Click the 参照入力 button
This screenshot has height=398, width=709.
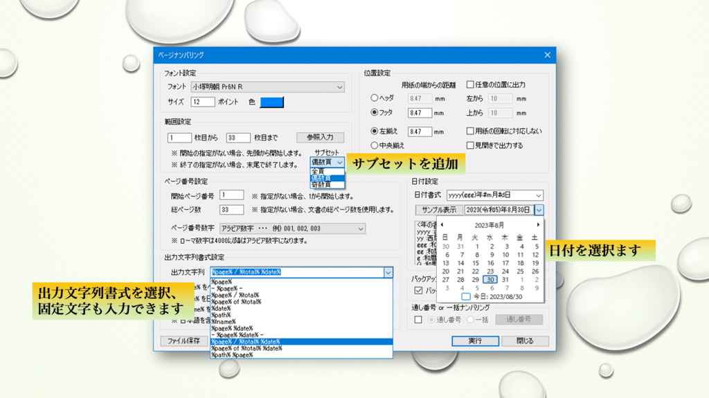tap(320, 137)
